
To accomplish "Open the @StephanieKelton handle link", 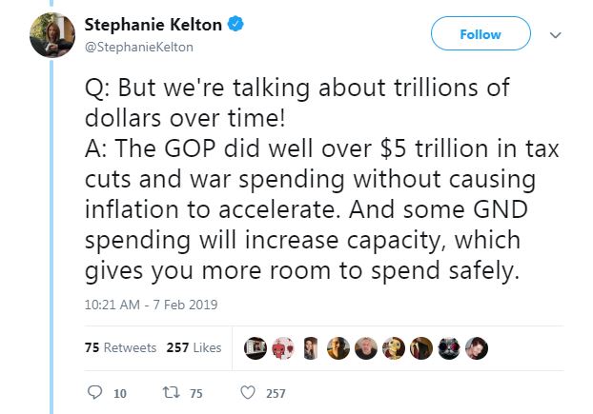I will pos(139,48).
